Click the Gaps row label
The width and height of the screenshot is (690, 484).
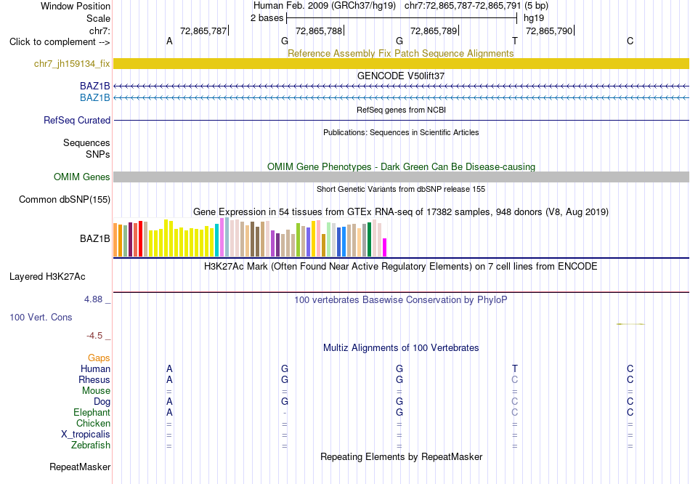(x=99, y=358)
